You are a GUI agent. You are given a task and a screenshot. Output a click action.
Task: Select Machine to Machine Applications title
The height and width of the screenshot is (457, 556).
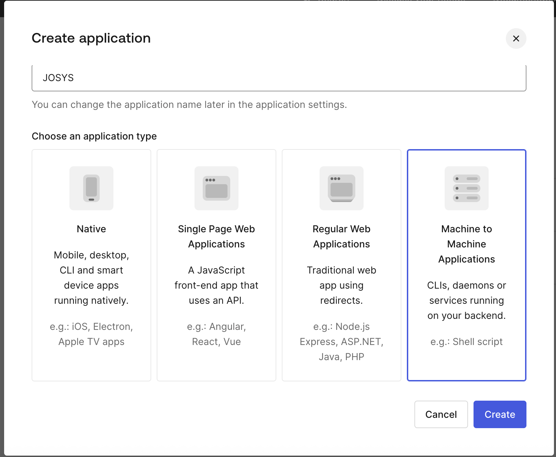click(x=466, y=244)
